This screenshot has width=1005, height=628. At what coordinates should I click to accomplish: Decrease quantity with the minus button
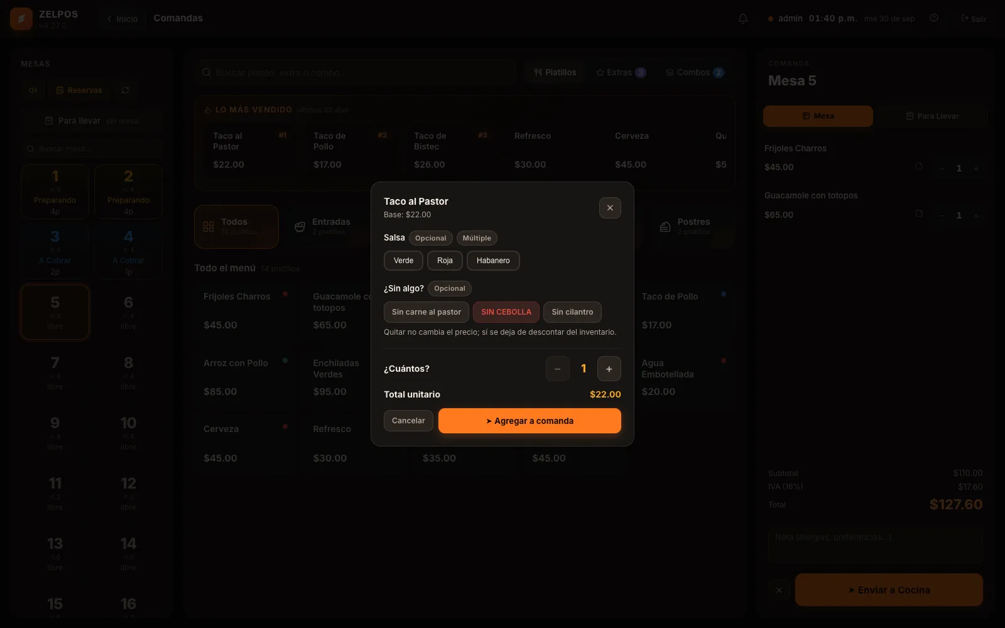tap(557, 369)
